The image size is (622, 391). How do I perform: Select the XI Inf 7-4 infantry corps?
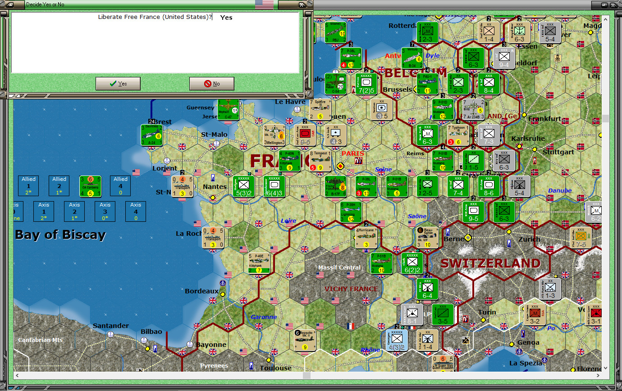click(458, 186)
